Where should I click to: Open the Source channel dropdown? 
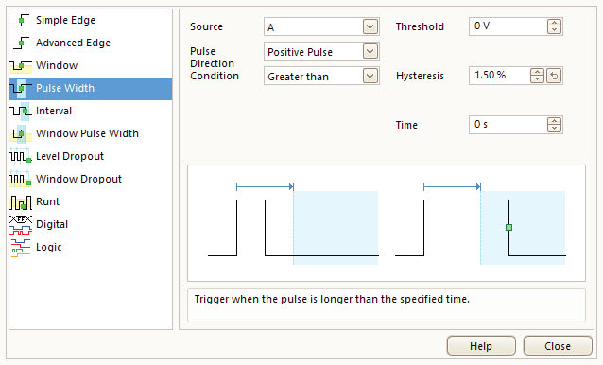[370, 26]
